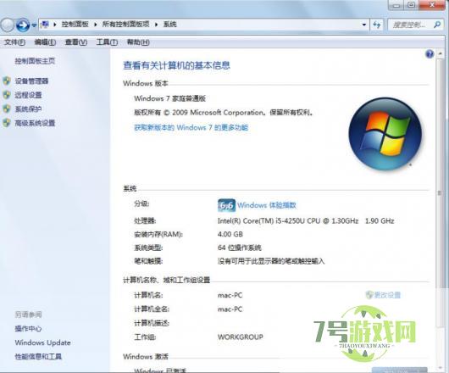Go forward with the Forward arrow button
449x373 pixels.
[23, 25]
